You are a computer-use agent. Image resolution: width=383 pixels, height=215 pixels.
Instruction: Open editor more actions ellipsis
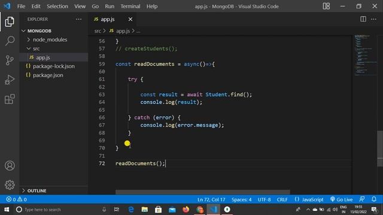coord(373,19)
